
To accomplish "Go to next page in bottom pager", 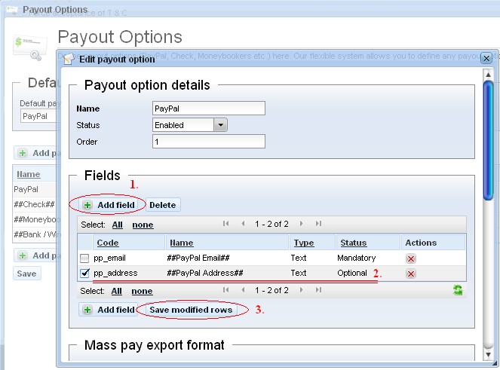I will pyautogui.click(x=301, y=290).
